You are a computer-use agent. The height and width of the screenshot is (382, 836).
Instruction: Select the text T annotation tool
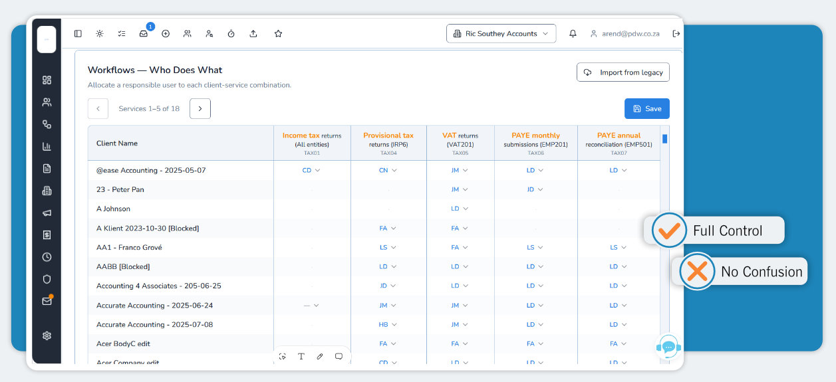tap(301, 357)
